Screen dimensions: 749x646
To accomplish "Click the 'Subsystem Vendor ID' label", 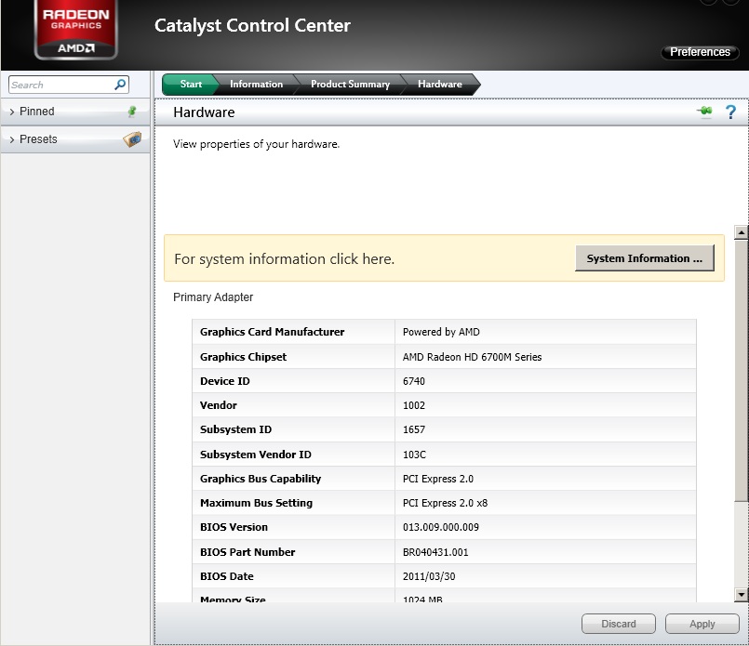I will pos(256,455).
